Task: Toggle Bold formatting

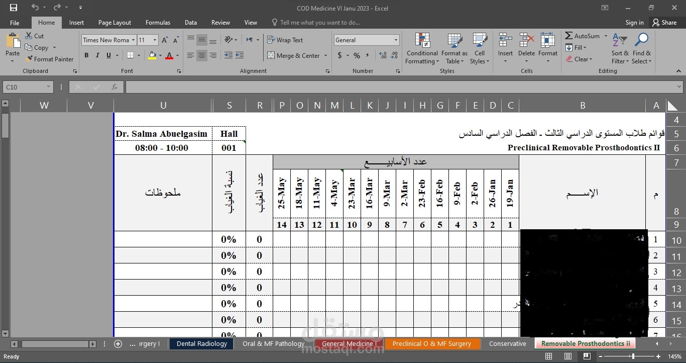Action: (x=86, y=55)
